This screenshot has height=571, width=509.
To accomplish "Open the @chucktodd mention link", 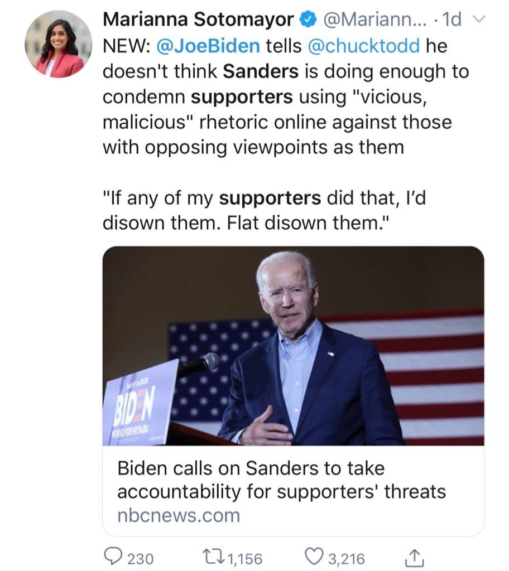I will (364, 46).
